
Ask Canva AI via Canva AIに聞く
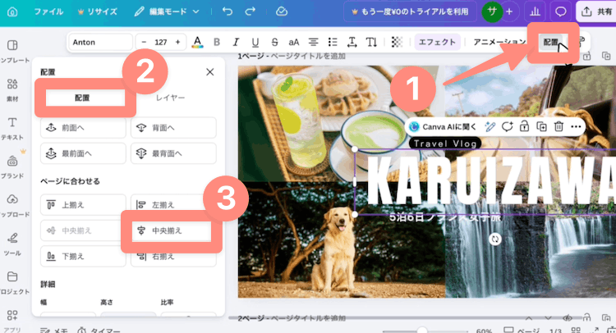pos(443,126)
